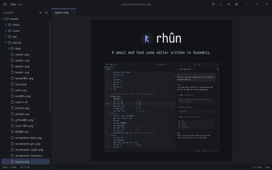Viewport: 272px width, 170px height.
Task: Toggle the sidebar panel icon
Action: click(5, 4)
